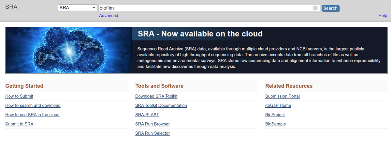The height and width of the screenshot is (149, 391).
Task: Open the BioProject link
Action: 275,115
